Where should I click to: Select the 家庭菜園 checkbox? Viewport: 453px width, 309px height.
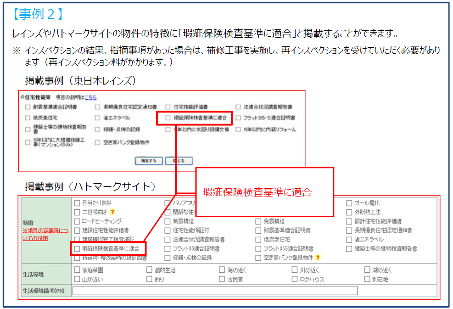click(x=77, y=270)
